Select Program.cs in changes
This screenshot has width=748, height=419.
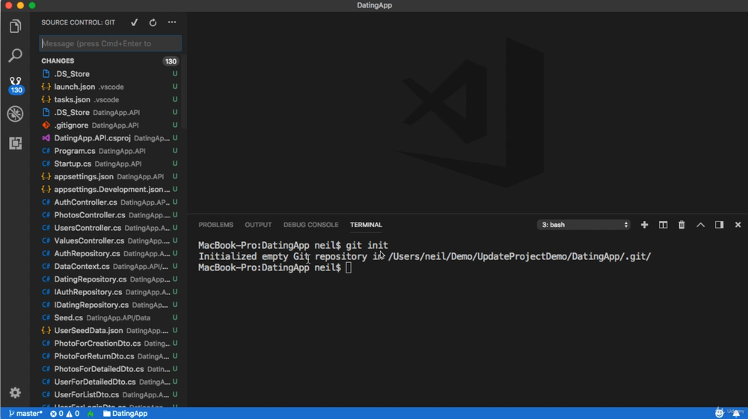click(x=109, y=151)
